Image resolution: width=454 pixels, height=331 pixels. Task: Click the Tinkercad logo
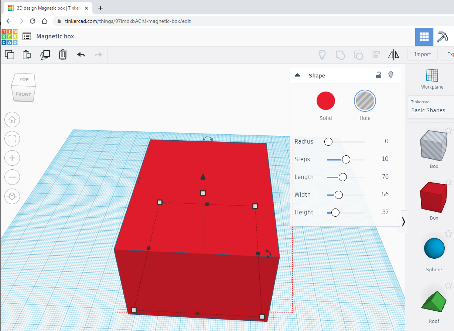pyautogui.click(x=9, y=37)
